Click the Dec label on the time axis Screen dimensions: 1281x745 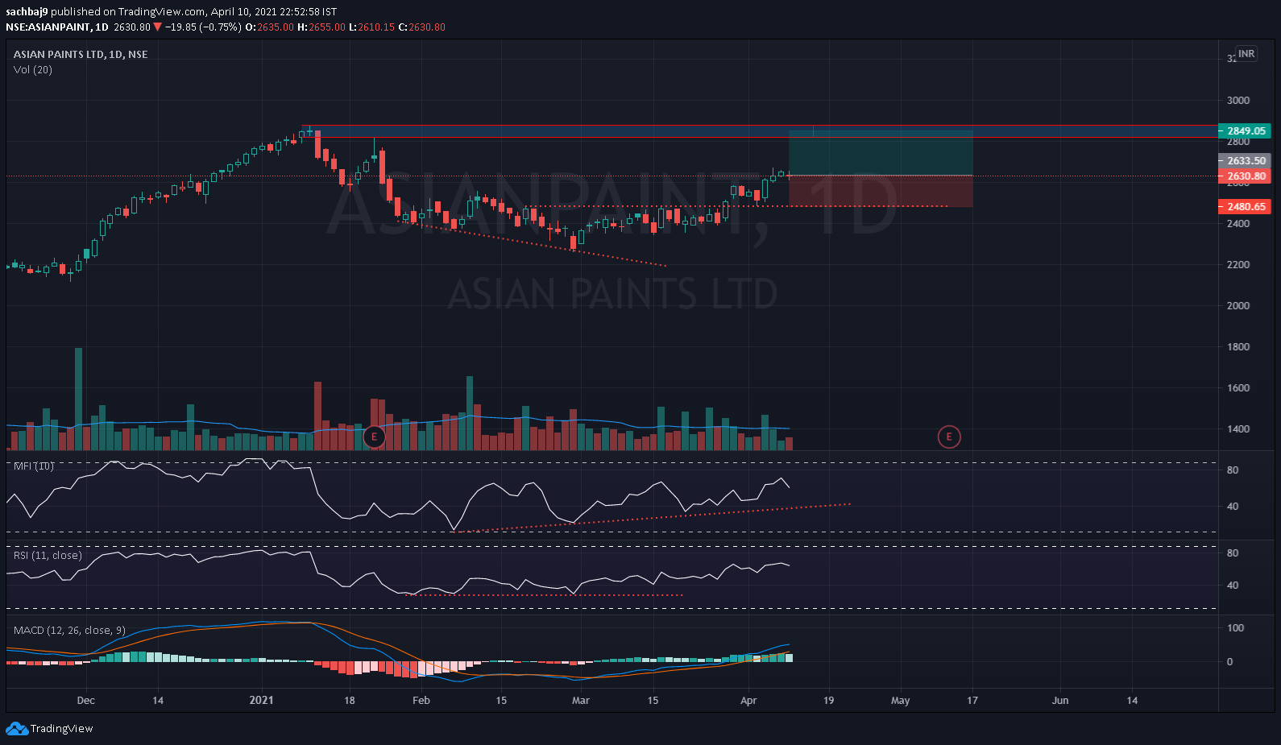(x=85, y=701)
